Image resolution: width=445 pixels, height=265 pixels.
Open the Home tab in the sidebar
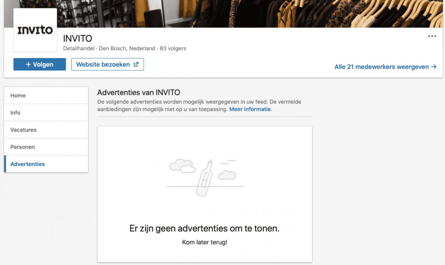46,95
